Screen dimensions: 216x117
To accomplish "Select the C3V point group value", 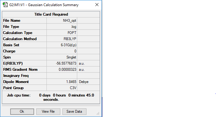I will [x=73, y=88].
